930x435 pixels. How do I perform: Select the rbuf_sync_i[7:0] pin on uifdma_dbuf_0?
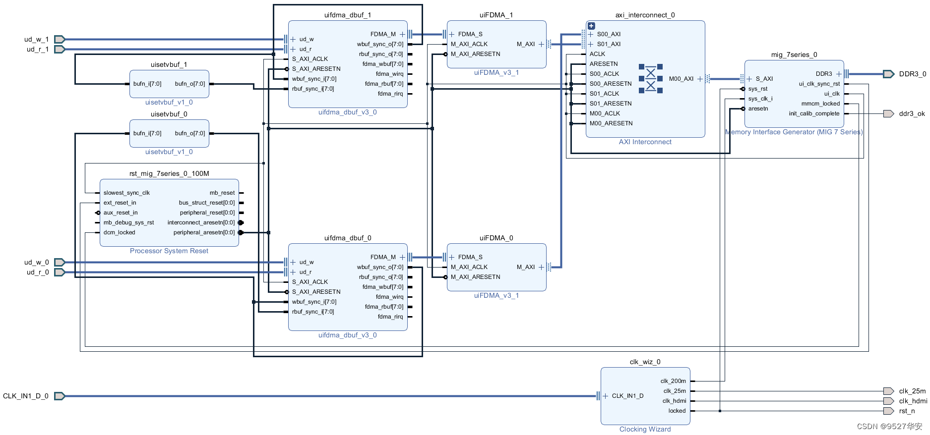pos(313,312)
